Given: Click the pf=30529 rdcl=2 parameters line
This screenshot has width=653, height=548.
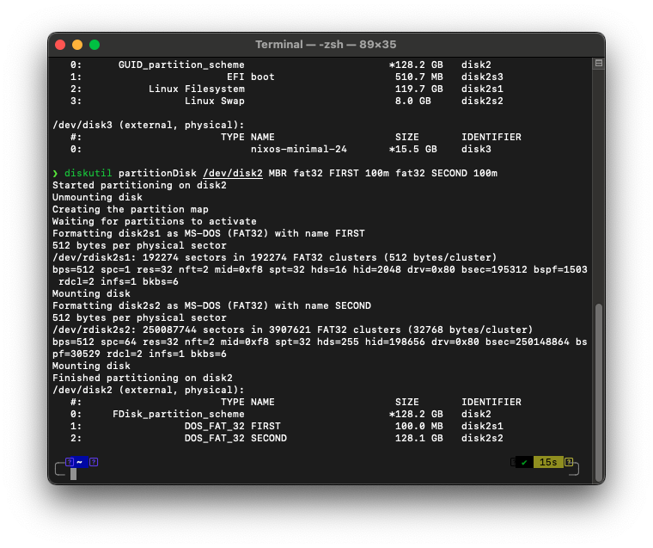Looking at the screenshot, I should (139, 354).
